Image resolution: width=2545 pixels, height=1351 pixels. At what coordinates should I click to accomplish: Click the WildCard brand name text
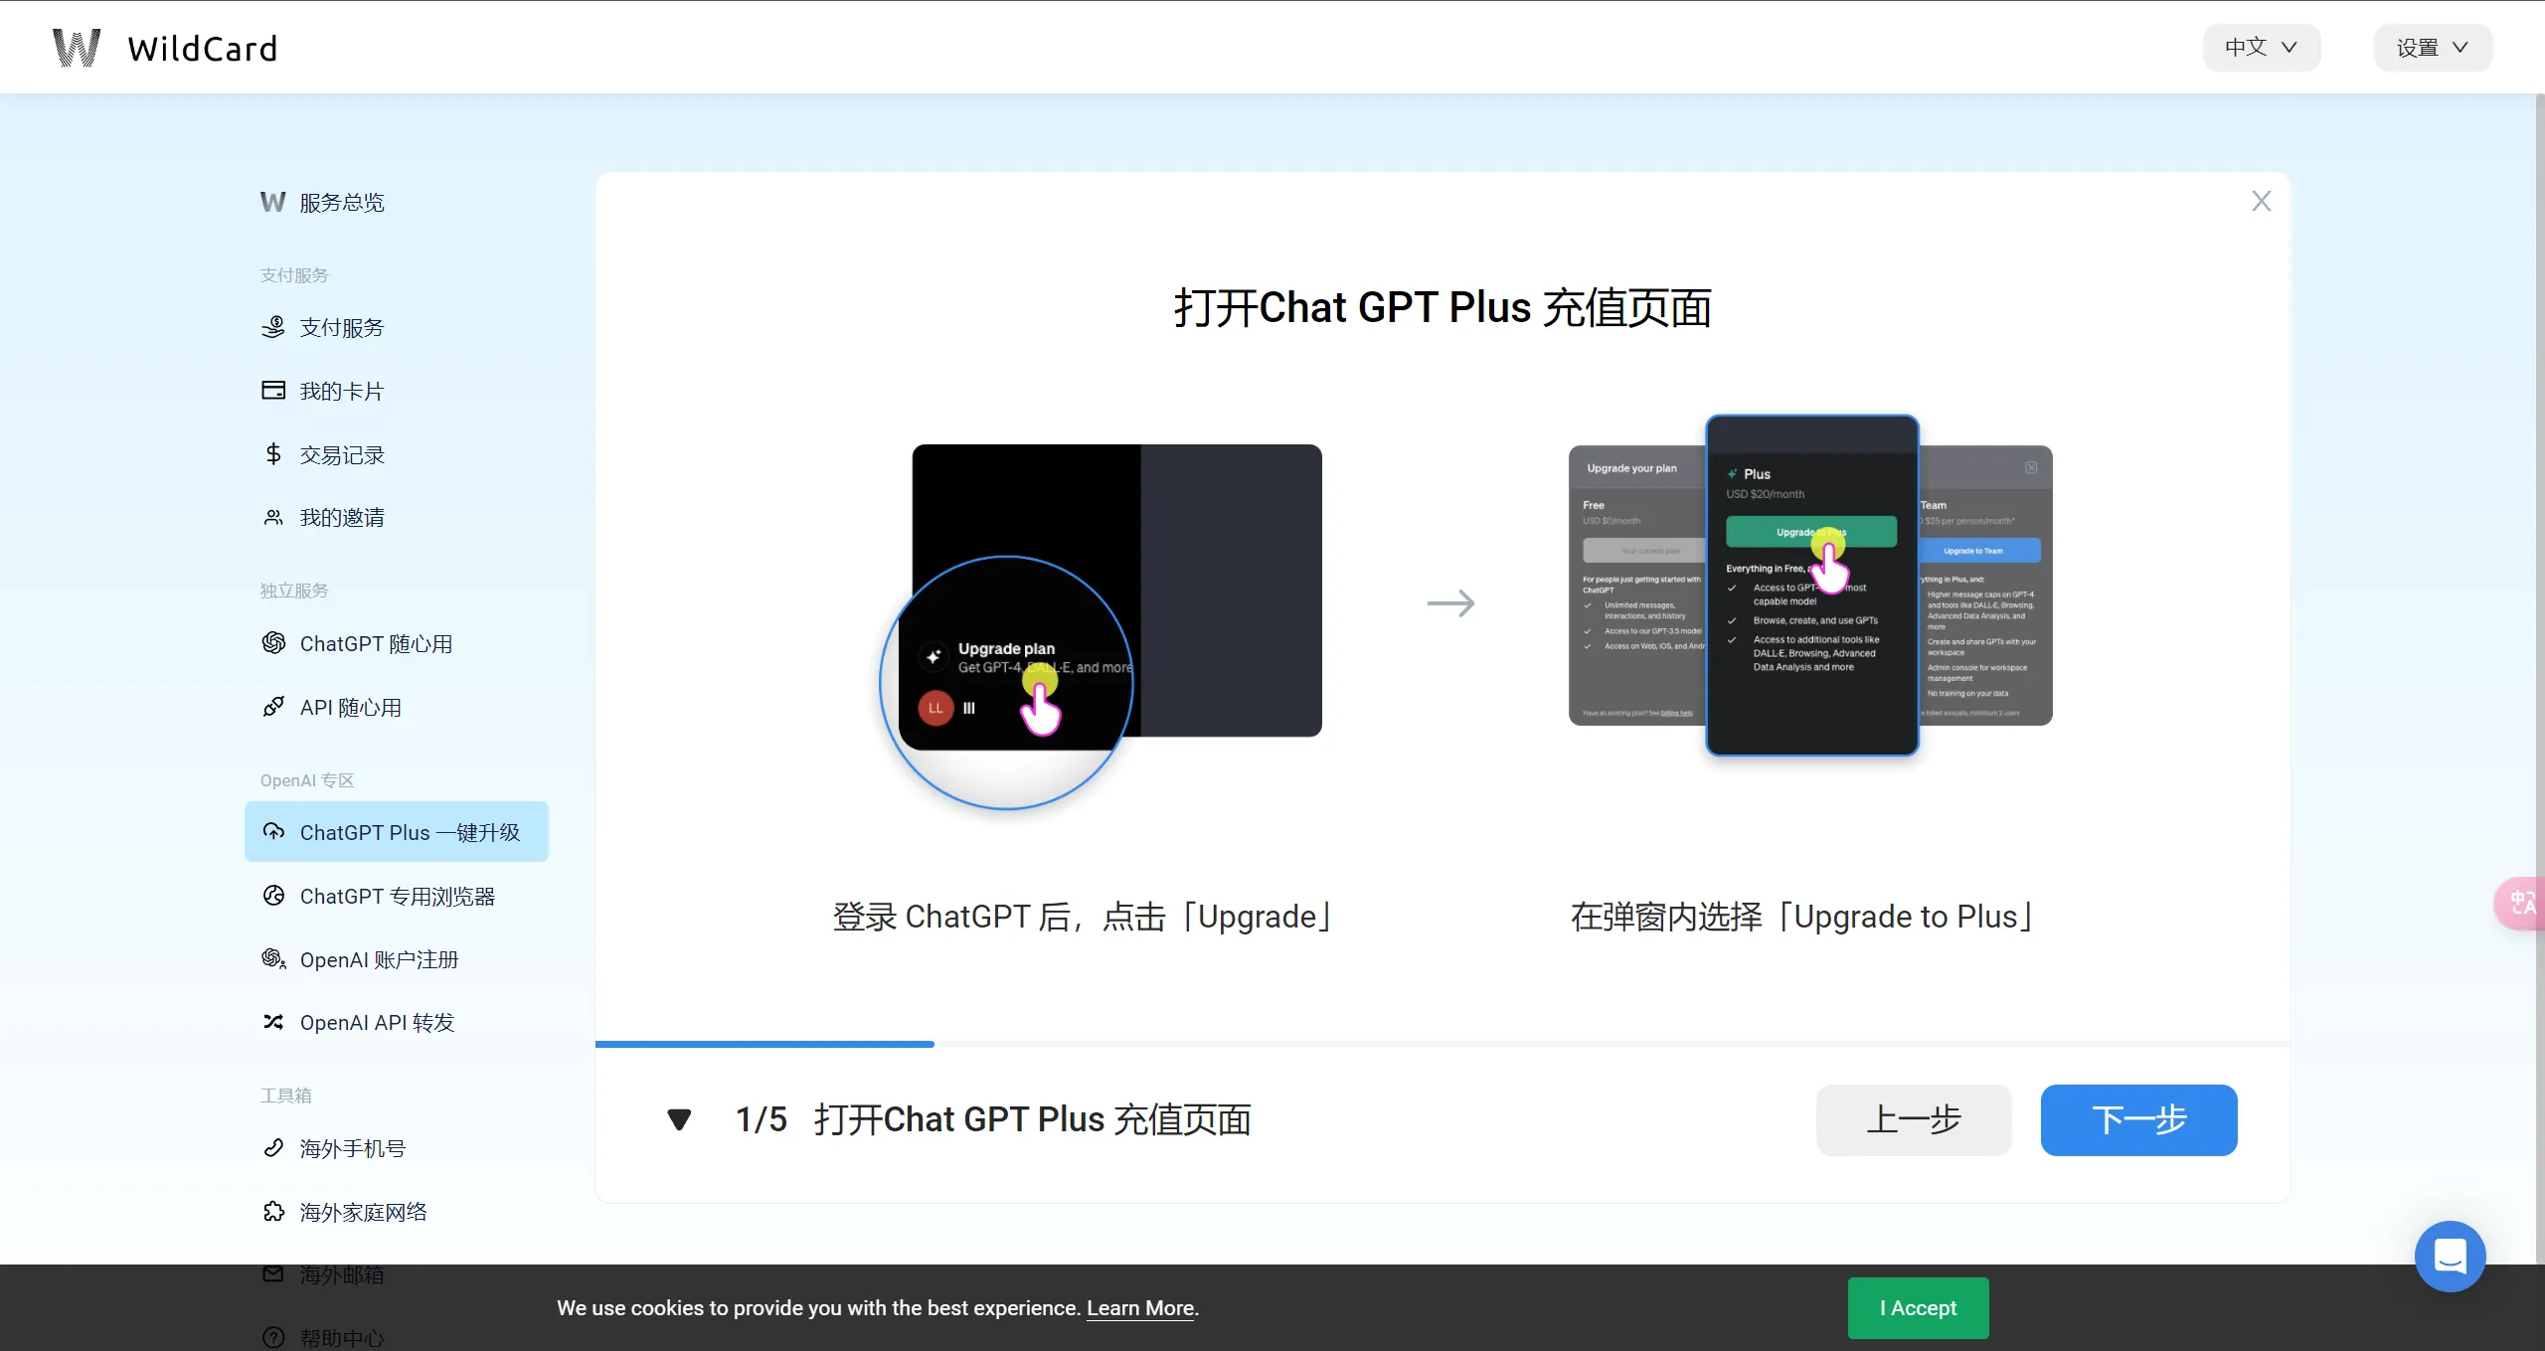[203, 49]
